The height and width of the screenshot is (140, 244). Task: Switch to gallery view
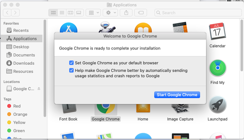(79, 13)
